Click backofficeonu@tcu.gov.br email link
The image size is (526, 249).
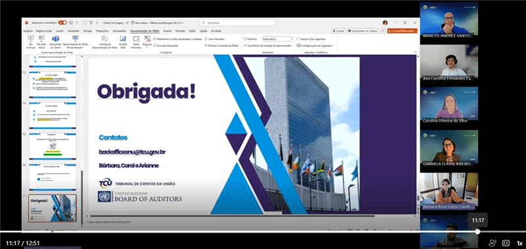click(132, 152)
